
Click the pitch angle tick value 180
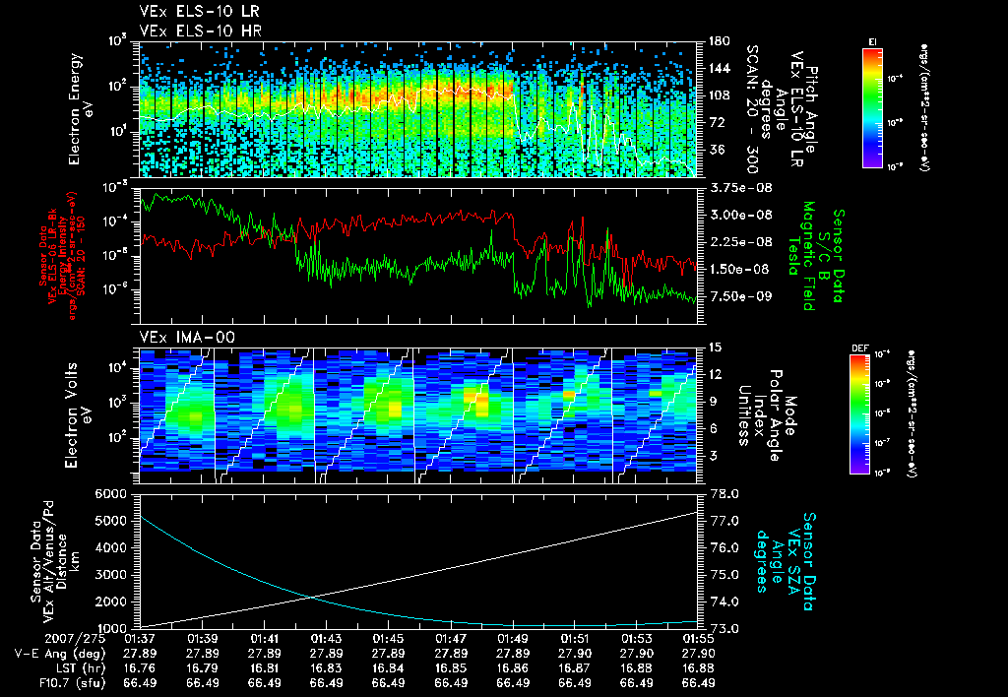point(719,41)
